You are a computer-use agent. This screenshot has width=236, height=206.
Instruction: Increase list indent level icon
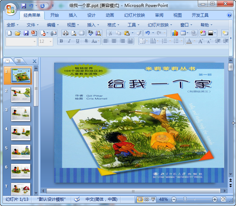(x=226, y=41)
